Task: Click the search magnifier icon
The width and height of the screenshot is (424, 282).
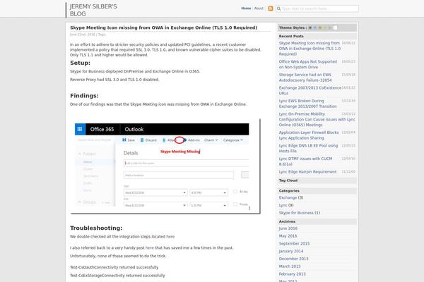Action: coord(279,8)
